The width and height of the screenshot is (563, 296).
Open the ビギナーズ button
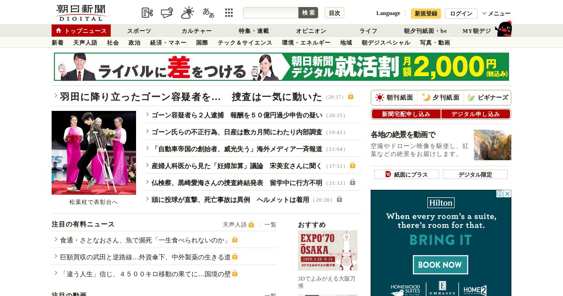487,98
